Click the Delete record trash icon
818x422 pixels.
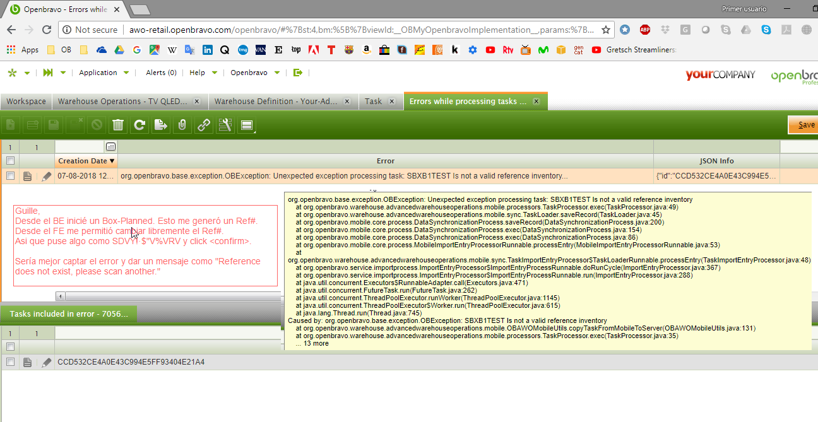(x=118, y=125)
